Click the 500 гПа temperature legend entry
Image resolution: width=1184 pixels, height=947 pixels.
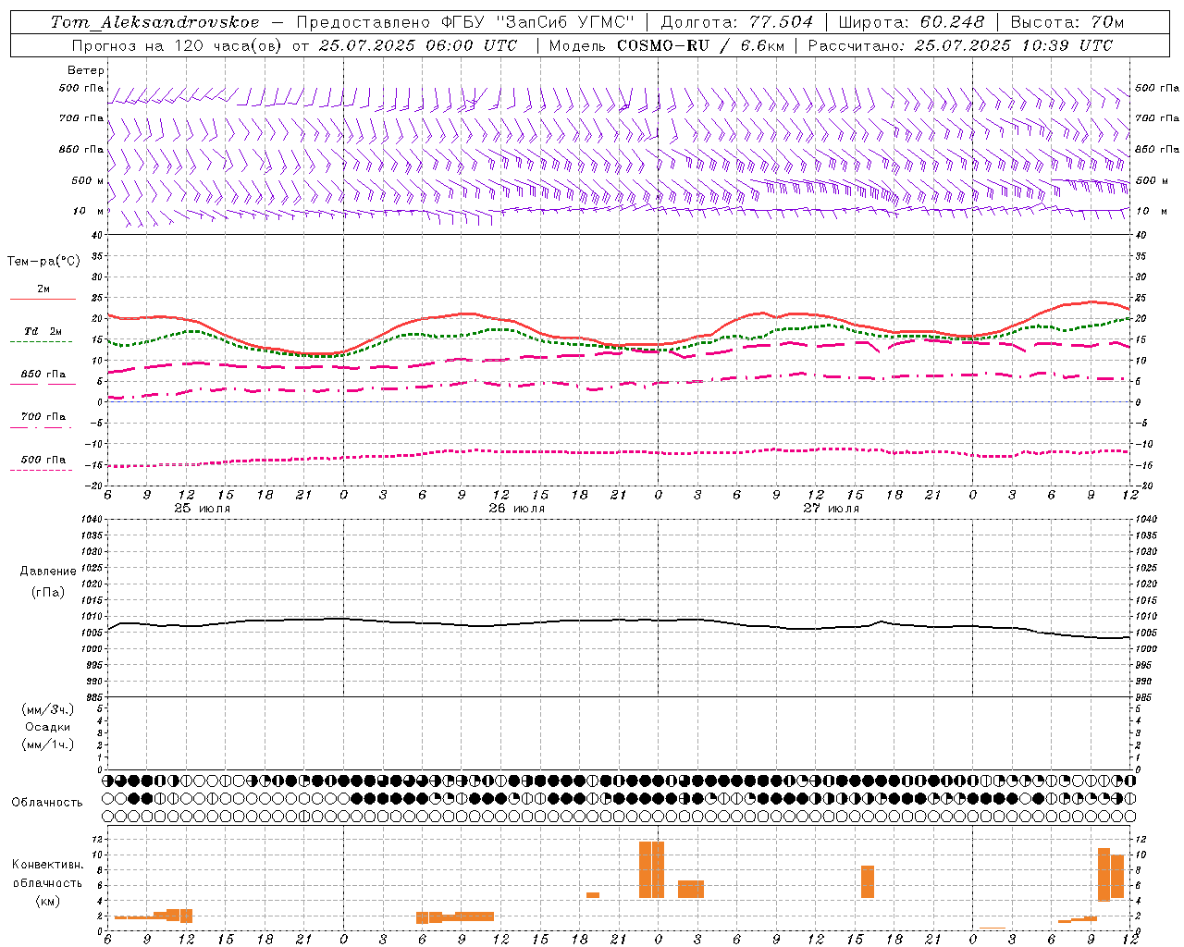(x=43, y=460)
